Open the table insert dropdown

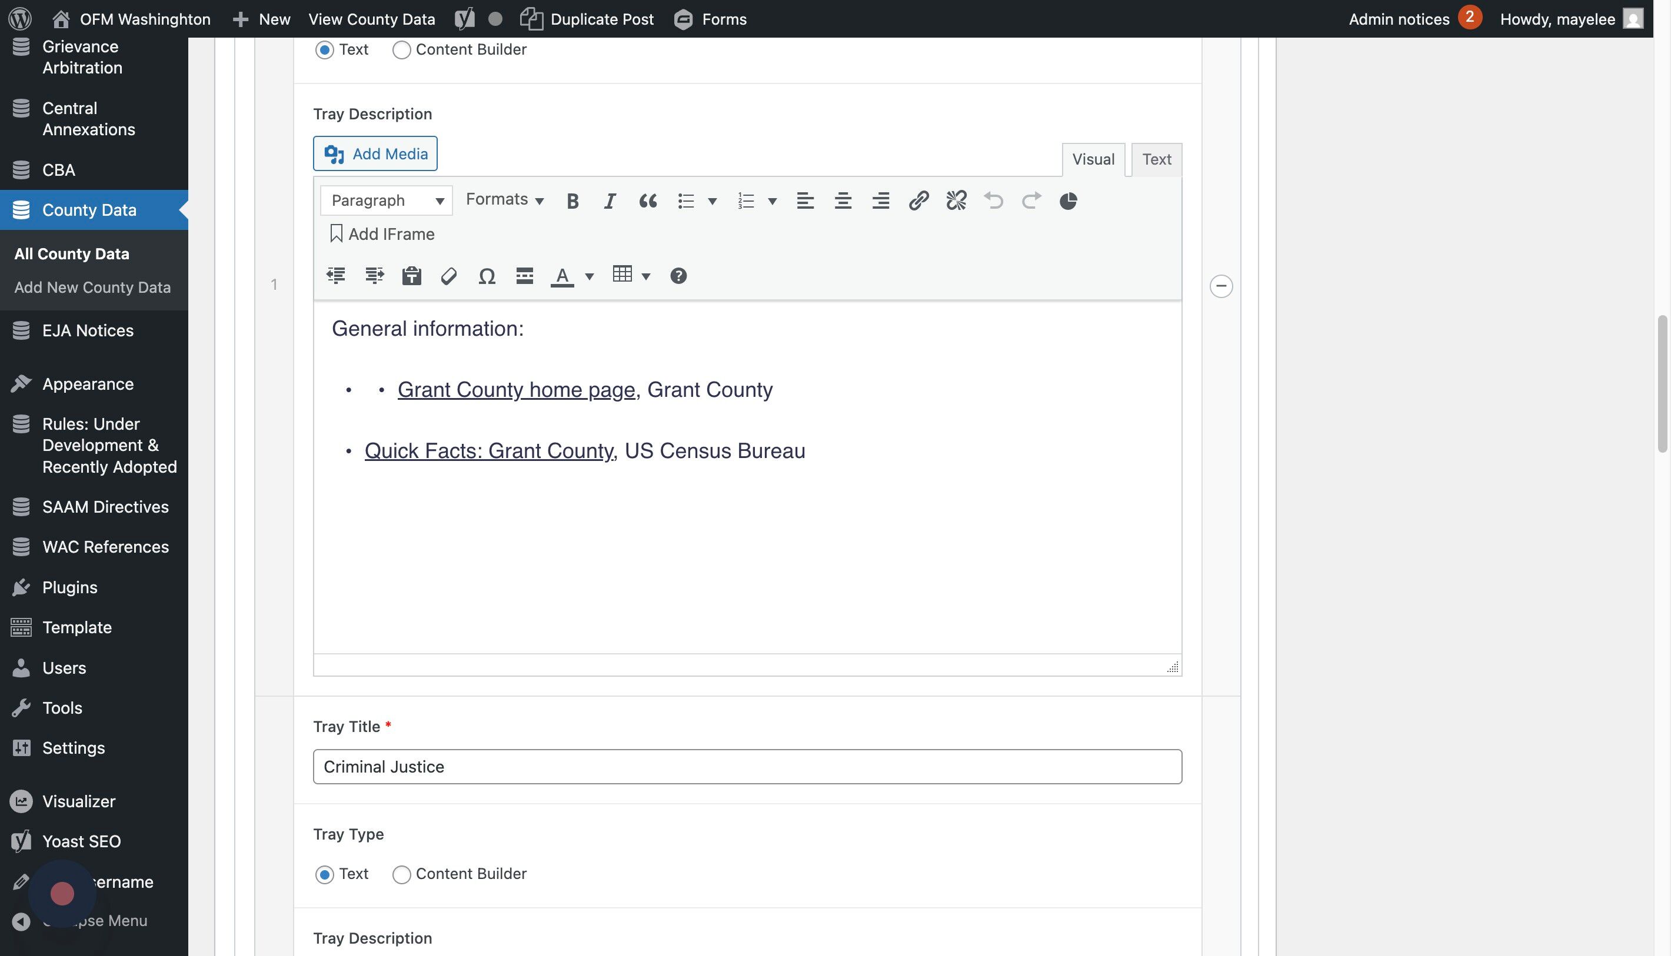click(x=646, y=276)
